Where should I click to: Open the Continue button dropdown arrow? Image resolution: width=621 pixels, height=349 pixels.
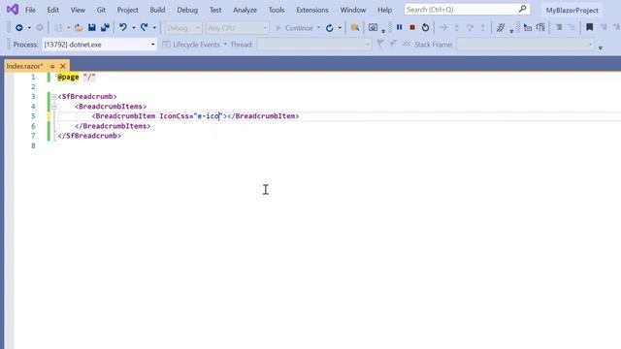[319, 28]
